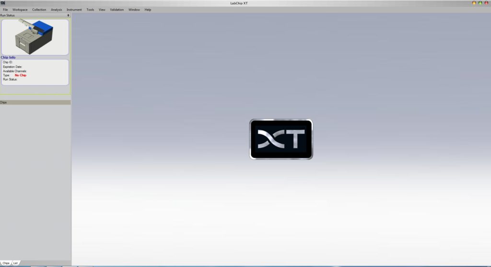491x267 pixels.
Task: Open the Workspace menu
Action: (x=20, y=10)
